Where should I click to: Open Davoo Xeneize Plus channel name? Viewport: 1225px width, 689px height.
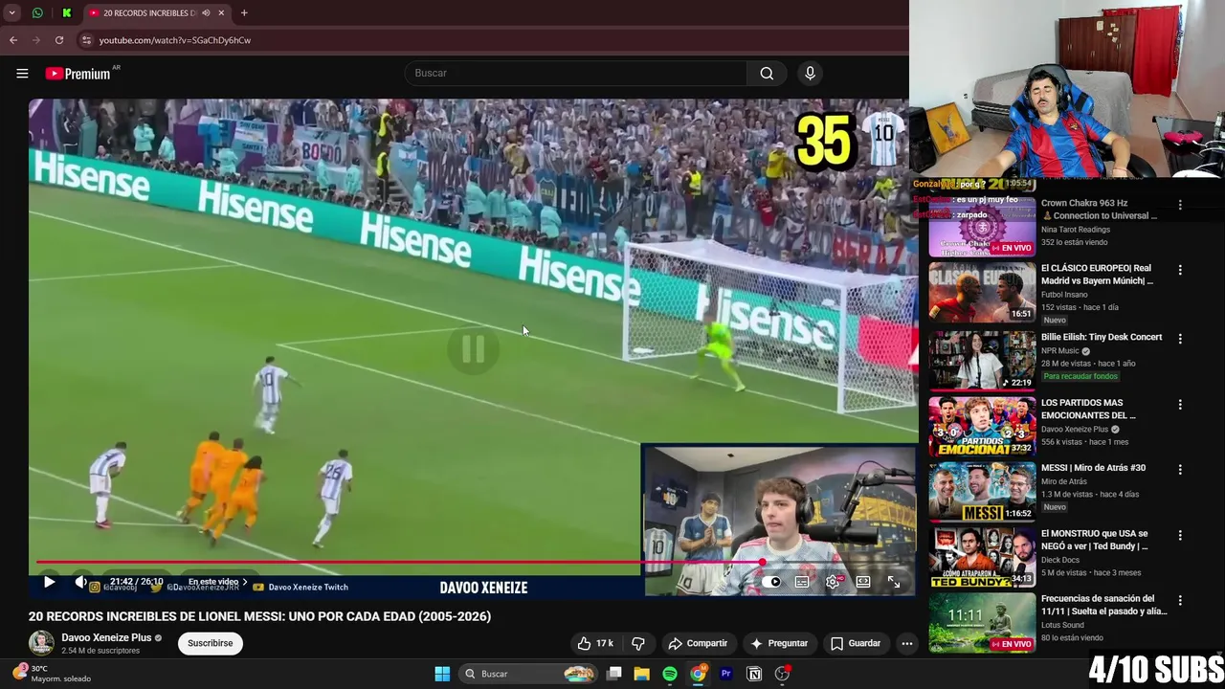pyautogui.click(x=106, y=637)
